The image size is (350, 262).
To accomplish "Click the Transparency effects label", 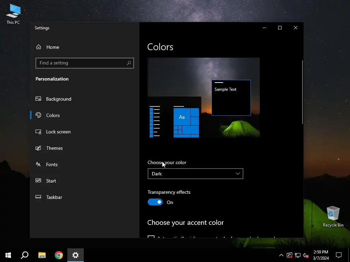I will pyautogui.click(x=169, y=192).
